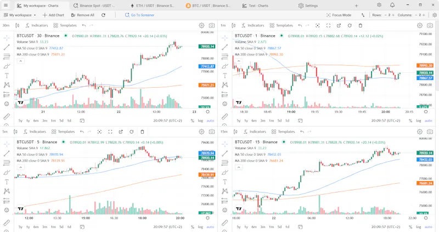Open candle style selector in top-left chart
This screenshot has height=232, width=439.
pyautogui.click(x=18, y=25)
